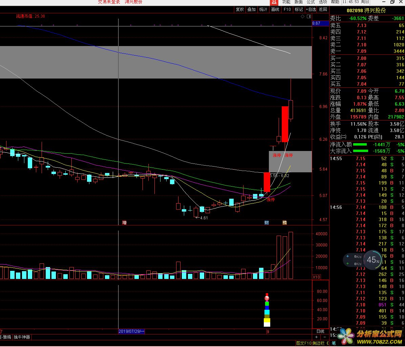Click the stock title 002098 浔兴股份
The height and width of the screenshot is (347, 405).
[x=366, y=10]
